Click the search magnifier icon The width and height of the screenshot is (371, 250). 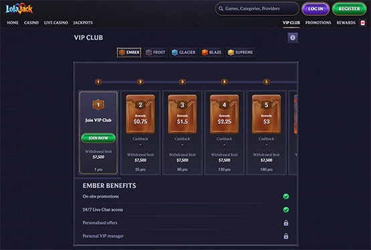point(221,9)
